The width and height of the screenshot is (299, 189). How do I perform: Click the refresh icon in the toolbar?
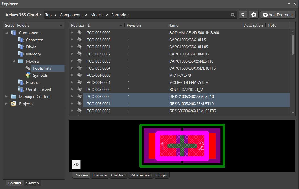pos(243,15)
